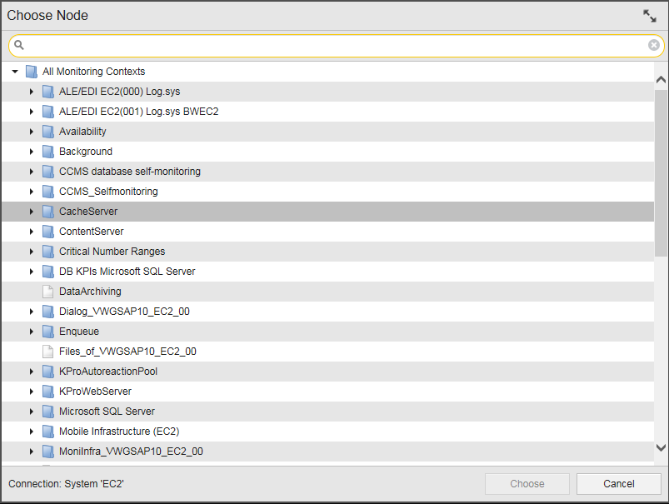Image resolution: width=669 pixels, height=504 pixels.
Task: Click the Cancel button
Action: click(x=619, y=483)
